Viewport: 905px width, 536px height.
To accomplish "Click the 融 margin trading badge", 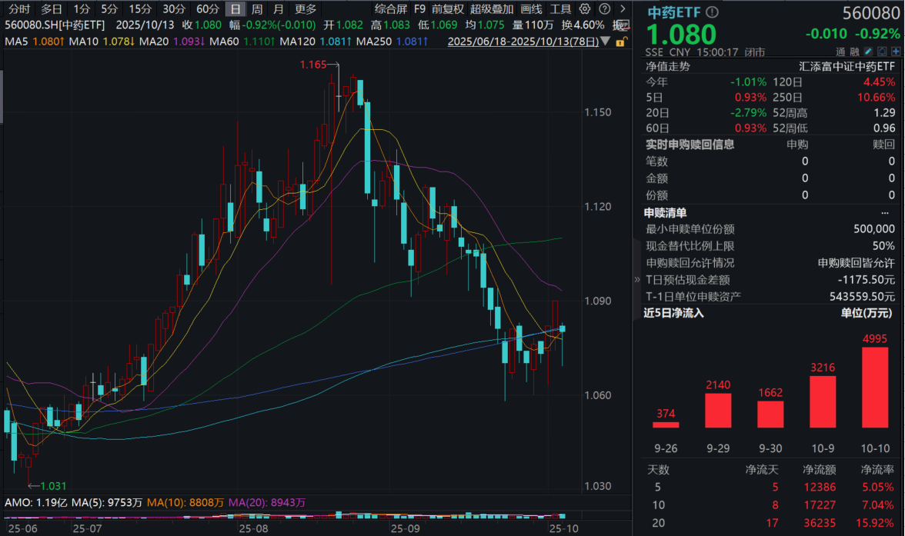I will click(855, 52).
